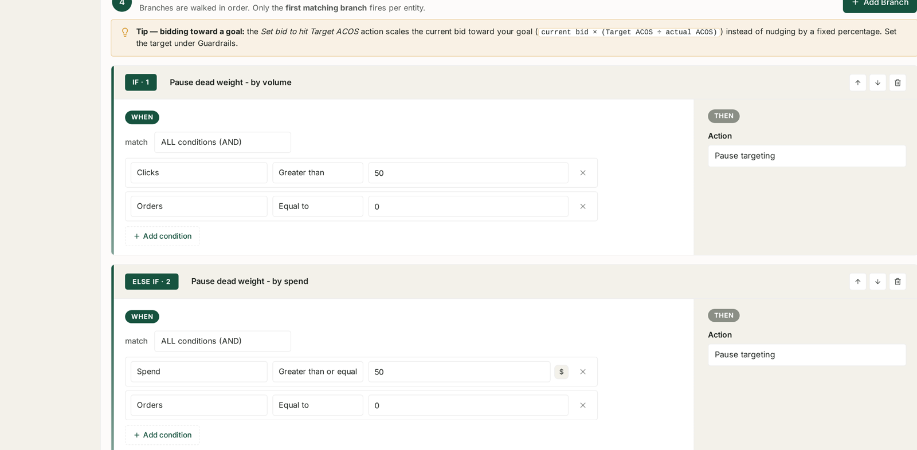Open the Spend metric dropdown
Screen dimensions: 917x450
tap(199, 372)
